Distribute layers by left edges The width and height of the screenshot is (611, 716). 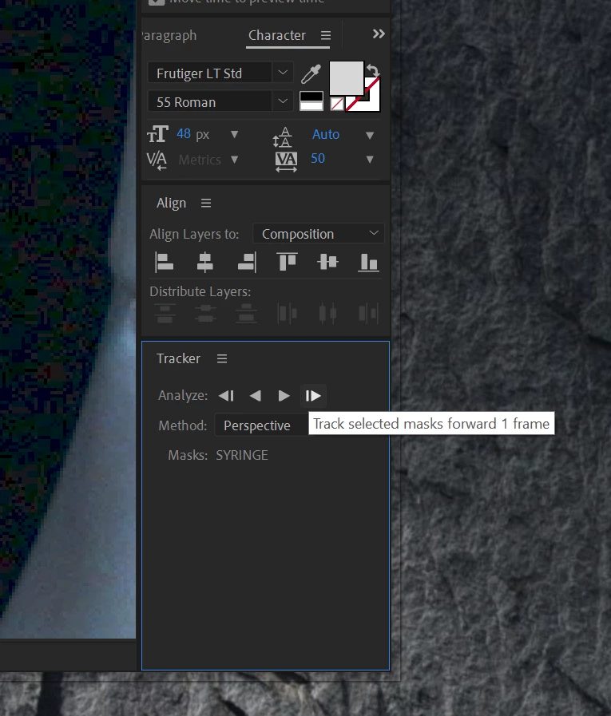pyautogui.click(x=288, y=314)
